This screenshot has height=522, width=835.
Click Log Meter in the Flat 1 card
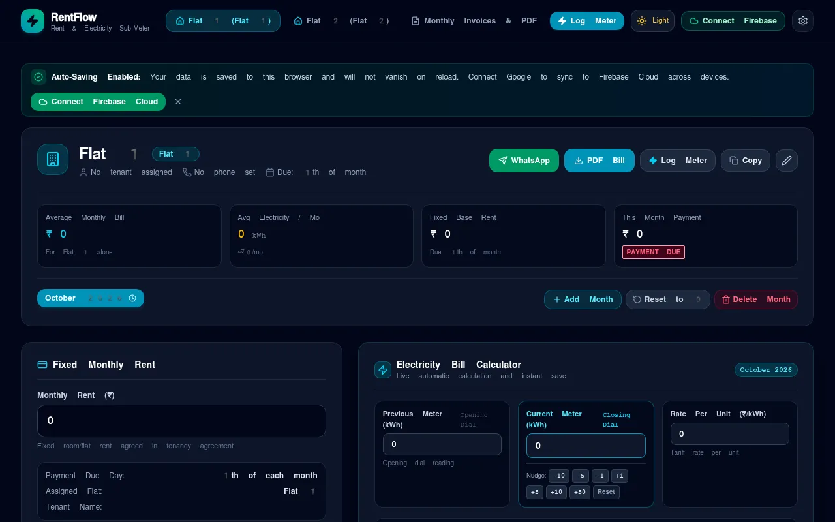pyautogui.click(x=678, y=161)
